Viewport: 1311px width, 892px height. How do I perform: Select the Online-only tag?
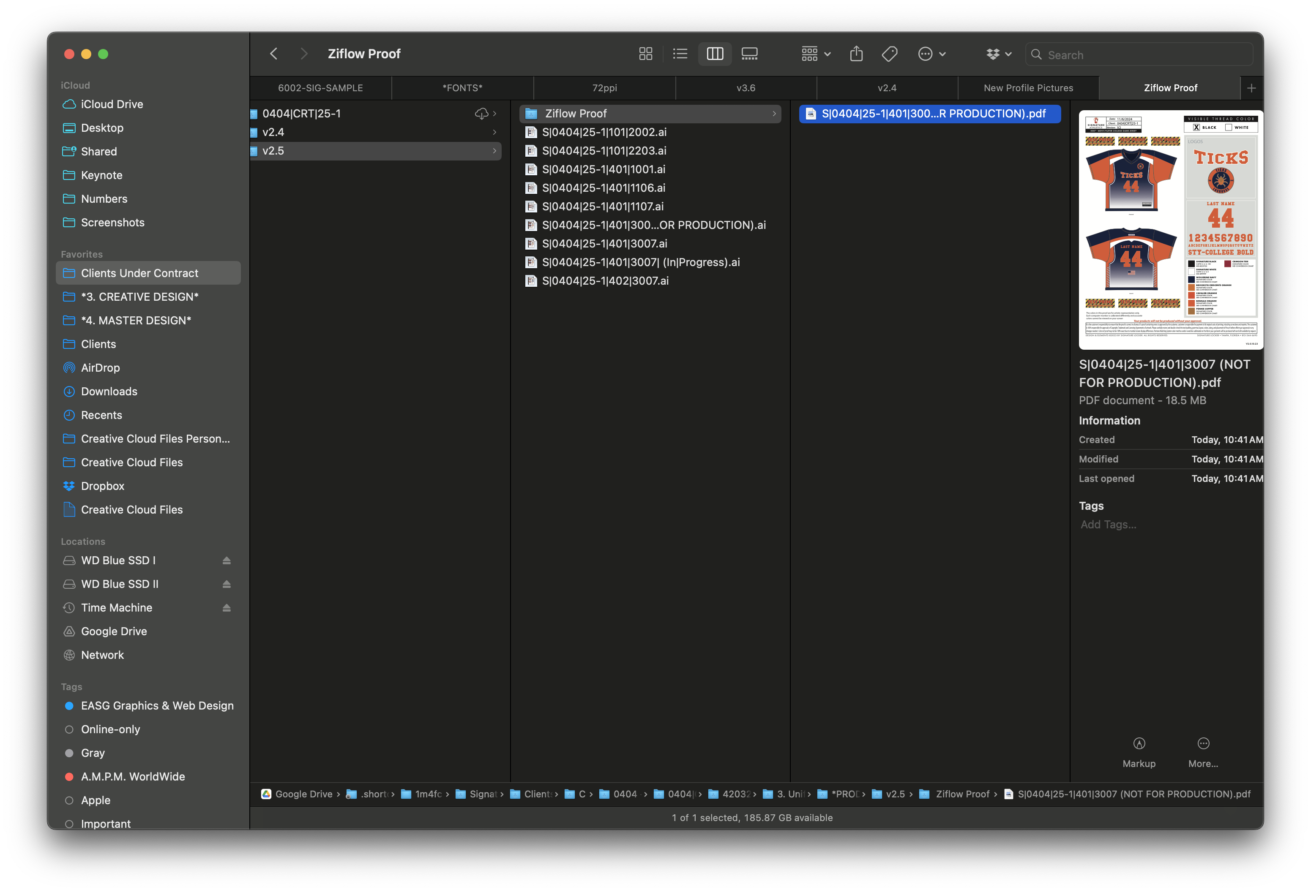coord(111,729)
